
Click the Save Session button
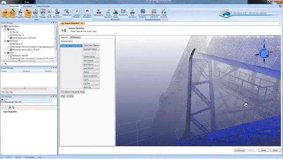point(91,64)
